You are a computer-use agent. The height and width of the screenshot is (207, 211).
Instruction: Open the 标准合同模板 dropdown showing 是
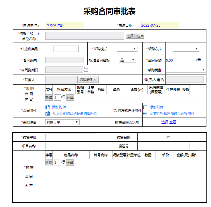coord(127,60)
